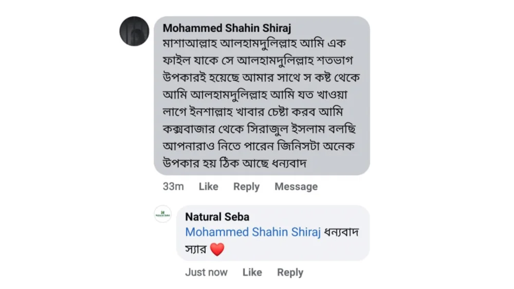Reply to Mohammed Shahin Shiraj's comment
Screen dimensions: 514x289
click(x=246, y=186)
